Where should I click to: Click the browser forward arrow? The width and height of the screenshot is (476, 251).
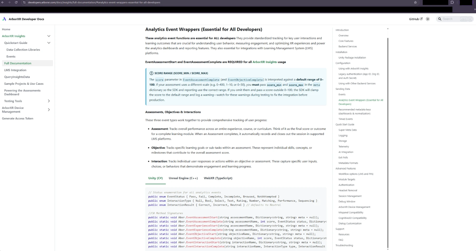point(9,2)
